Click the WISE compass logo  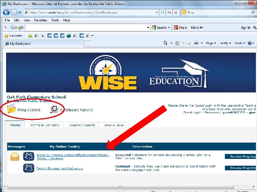(x=107, y=73)
